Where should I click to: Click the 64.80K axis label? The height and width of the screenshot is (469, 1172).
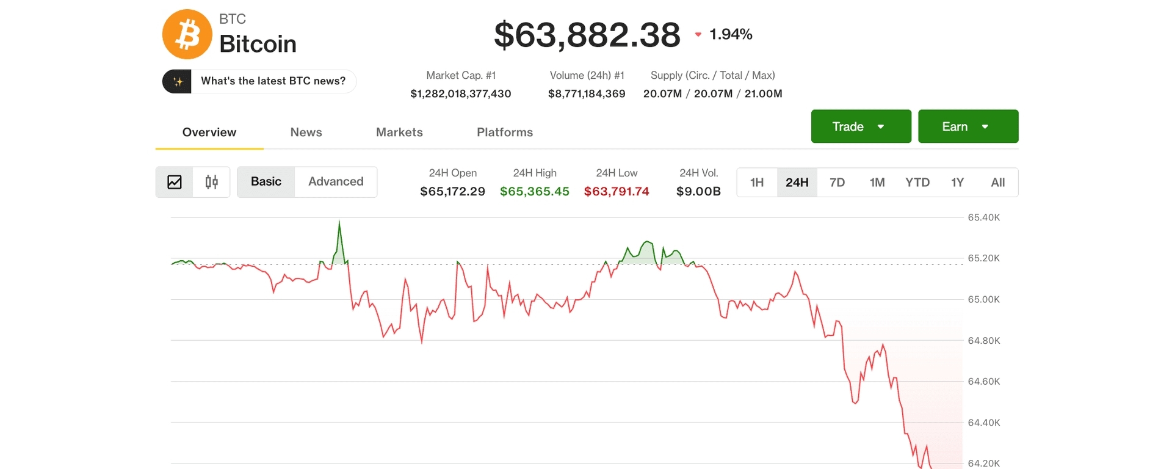coord(984,341)
